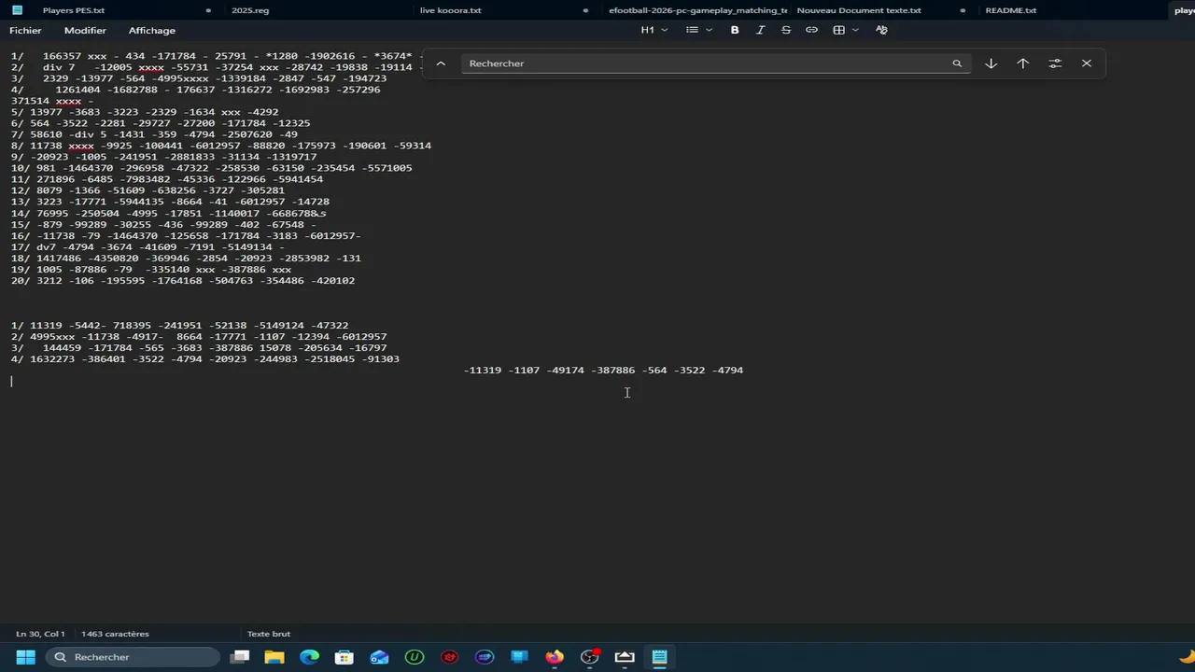Screen dimensions: 1195x672
Task: Click the line starting with 4/ 1632273
Action: point(205,358)
